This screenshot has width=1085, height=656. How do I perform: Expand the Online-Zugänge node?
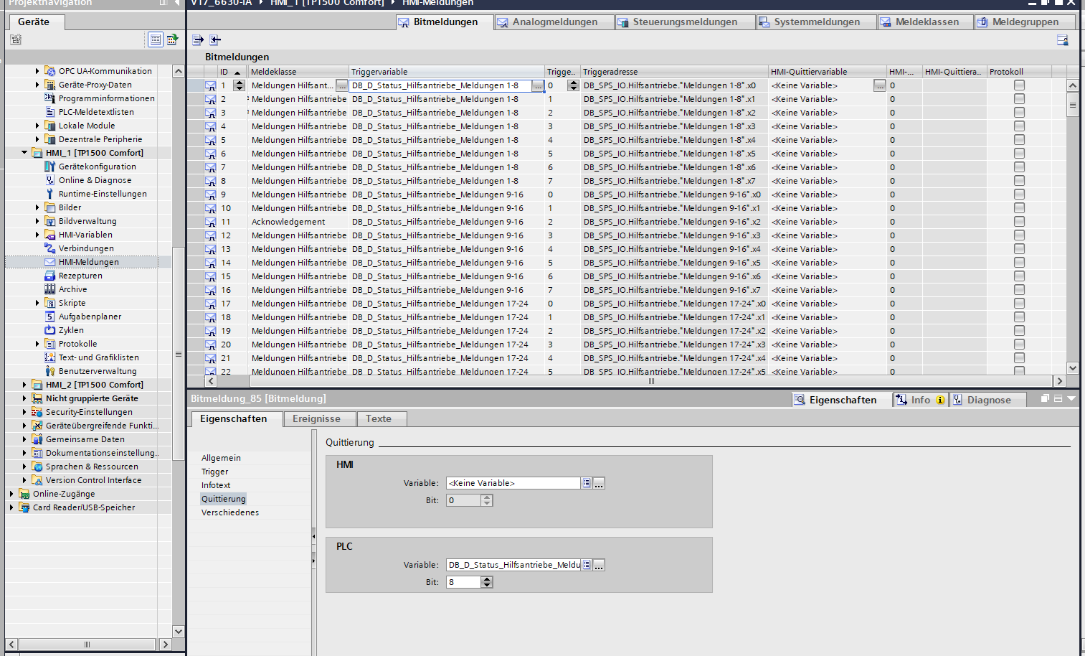pyautogui.click(x=11, y=494)
